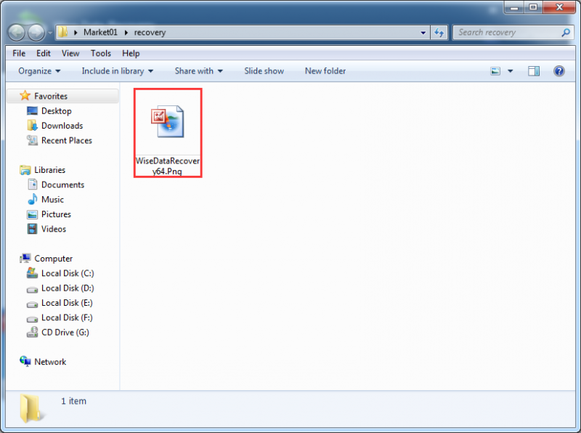Click the Videos filmstrip icon
The image size is (581, 433).
pos(32,229)
